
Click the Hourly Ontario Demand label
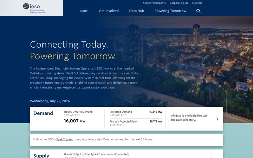tap(78, 112)
